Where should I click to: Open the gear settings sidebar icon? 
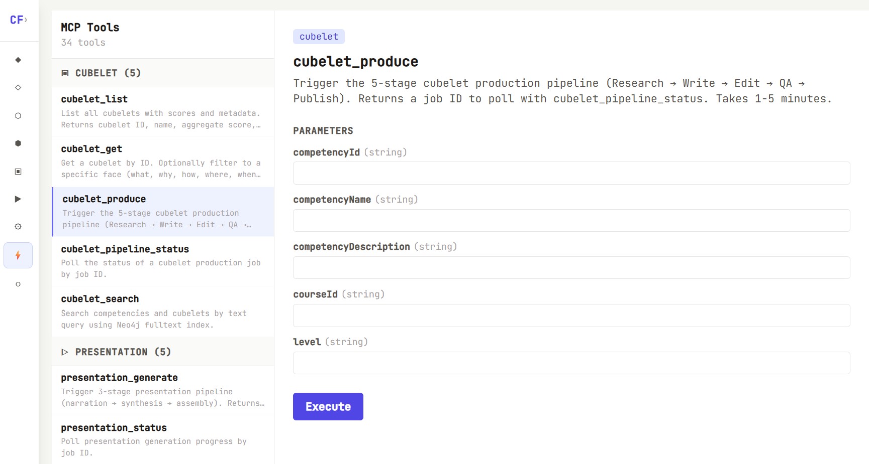click(18, 227)
